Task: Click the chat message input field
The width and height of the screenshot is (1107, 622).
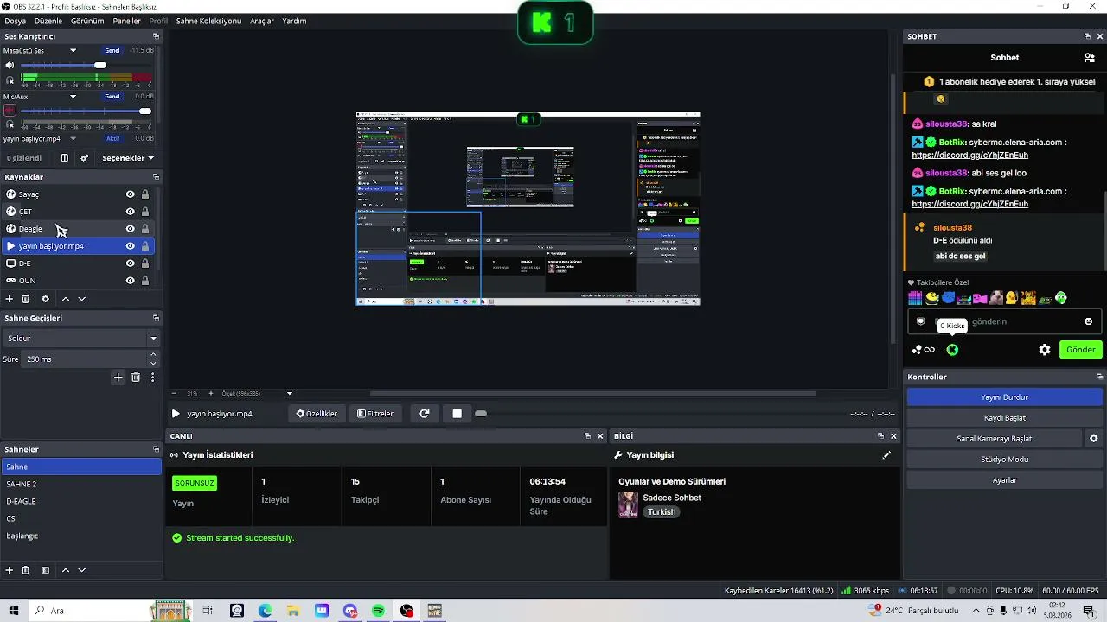Action: point(1006,321)
